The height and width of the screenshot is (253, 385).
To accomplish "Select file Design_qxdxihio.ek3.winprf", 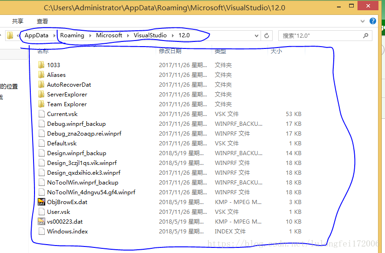I will [x=84, y=173].
